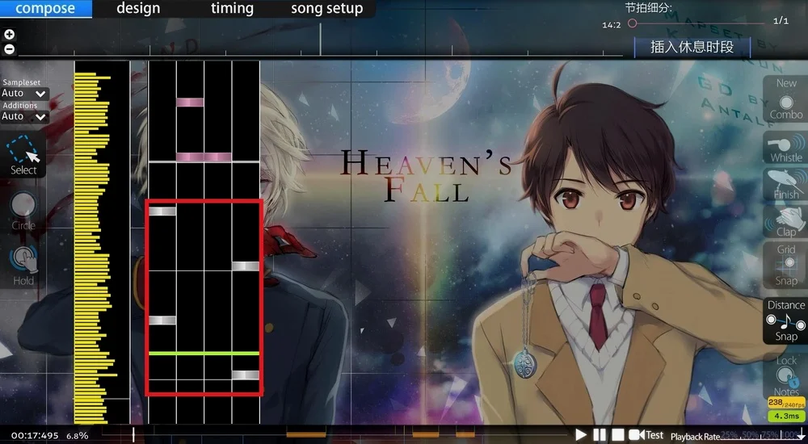Open the timing tab

pyautogui.click(x=232, y=8)
